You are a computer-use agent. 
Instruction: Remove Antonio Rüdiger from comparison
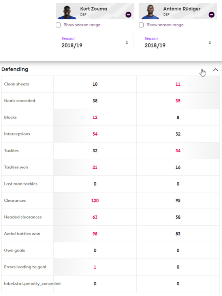(212, 15)
